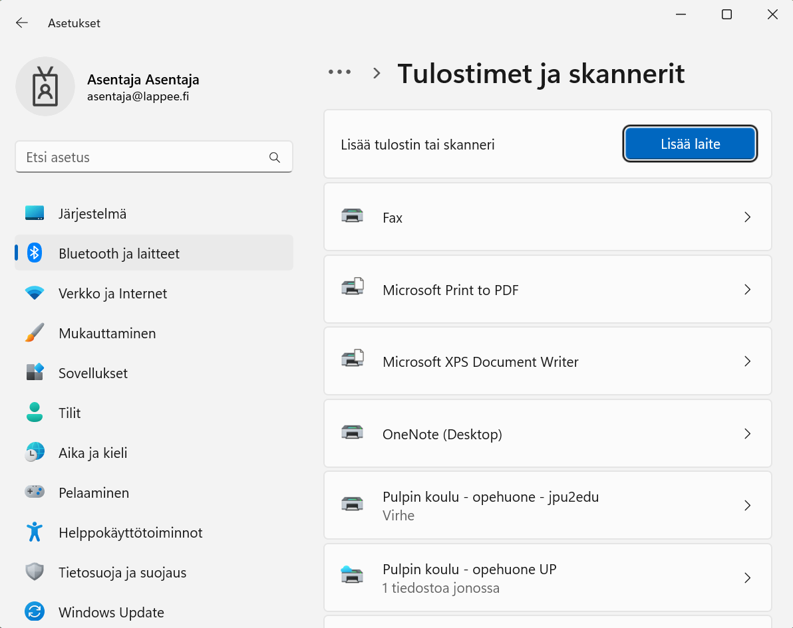
Task: Select the Helppokäyttötoiminnot accessibility icon
Action: pos(35,532)
